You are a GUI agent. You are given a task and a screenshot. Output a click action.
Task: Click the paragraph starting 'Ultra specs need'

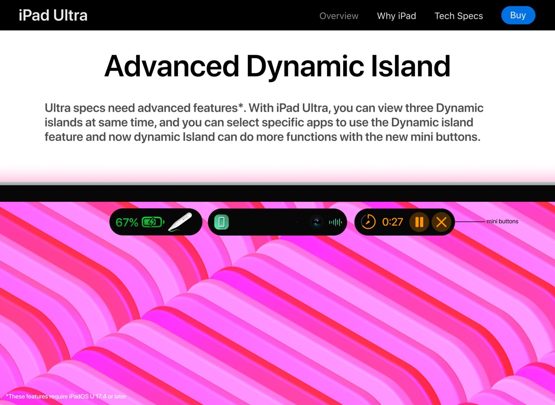click(264, 122)
